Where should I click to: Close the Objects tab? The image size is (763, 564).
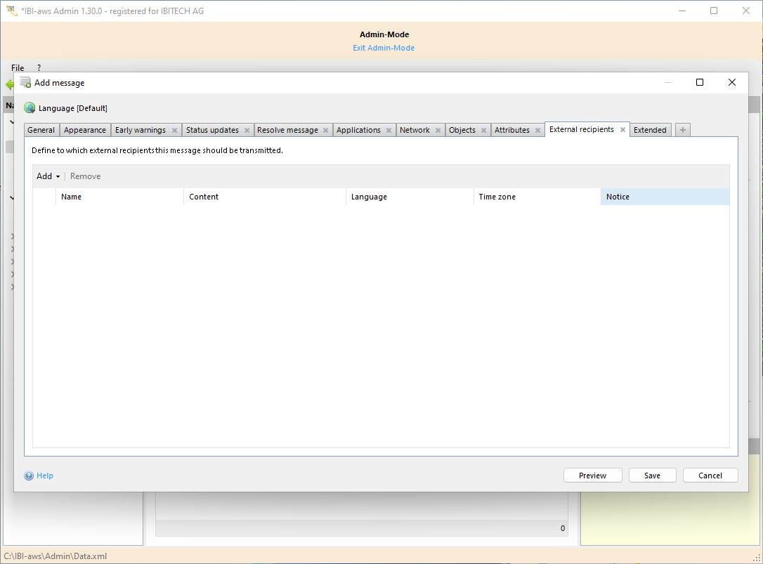(x=483, y=131)
